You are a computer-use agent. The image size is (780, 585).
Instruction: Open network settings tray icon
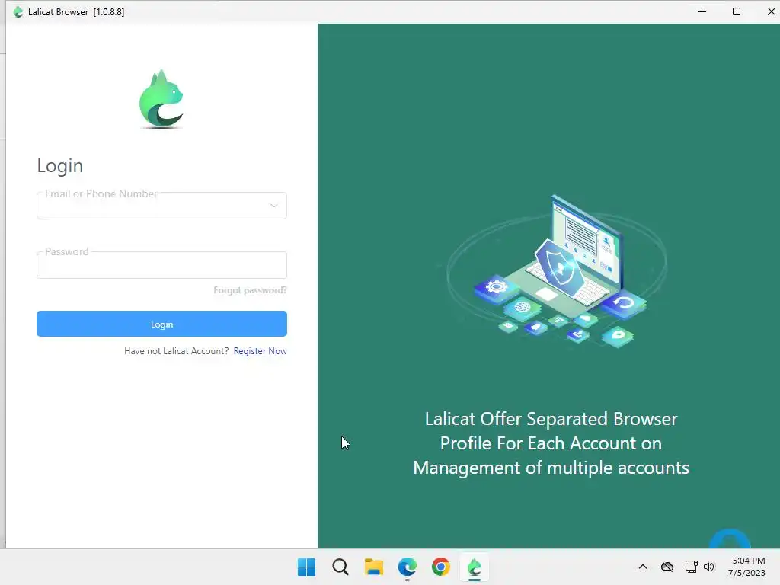(x=691, y=567)
